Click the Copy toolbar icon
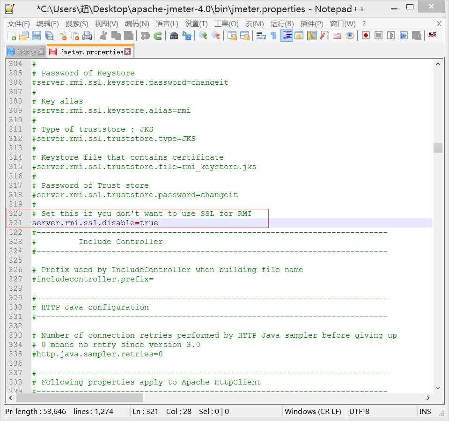 point(116,36)
